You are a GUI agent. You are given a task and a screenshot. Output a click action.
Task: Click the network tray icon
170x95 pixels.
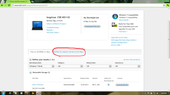155,93
